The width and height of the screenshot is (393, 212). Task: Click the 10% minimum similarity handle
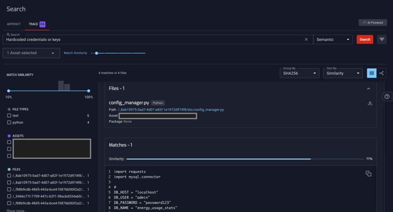[x=9, y=91]
